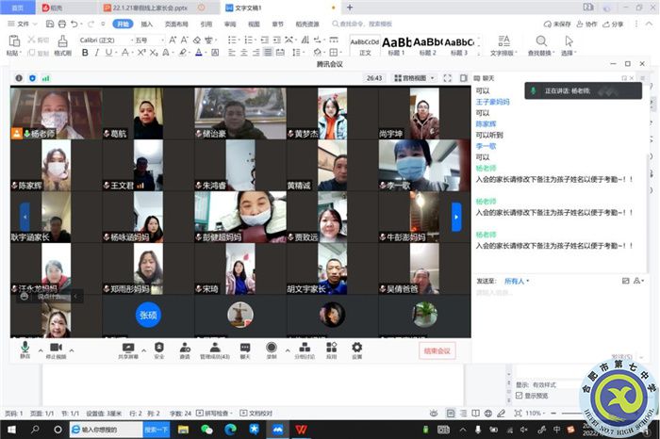Open the security shield in meeting toolbar

[158, 349]
